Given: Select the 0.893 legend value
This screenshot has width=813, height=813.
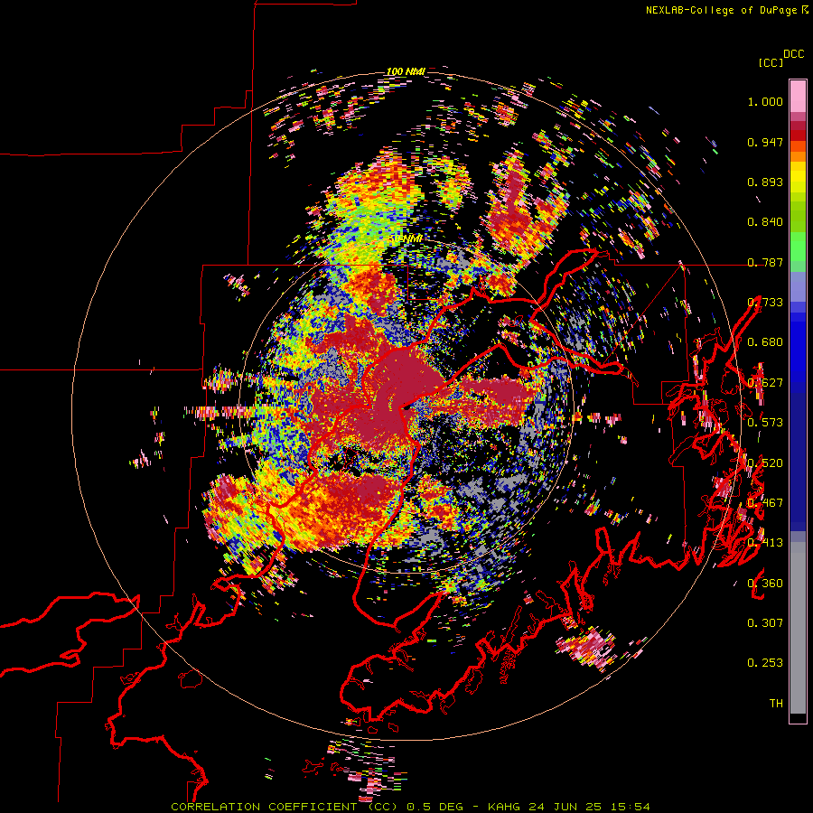Looking at the screenshot, I should click(x=765, y=182).
